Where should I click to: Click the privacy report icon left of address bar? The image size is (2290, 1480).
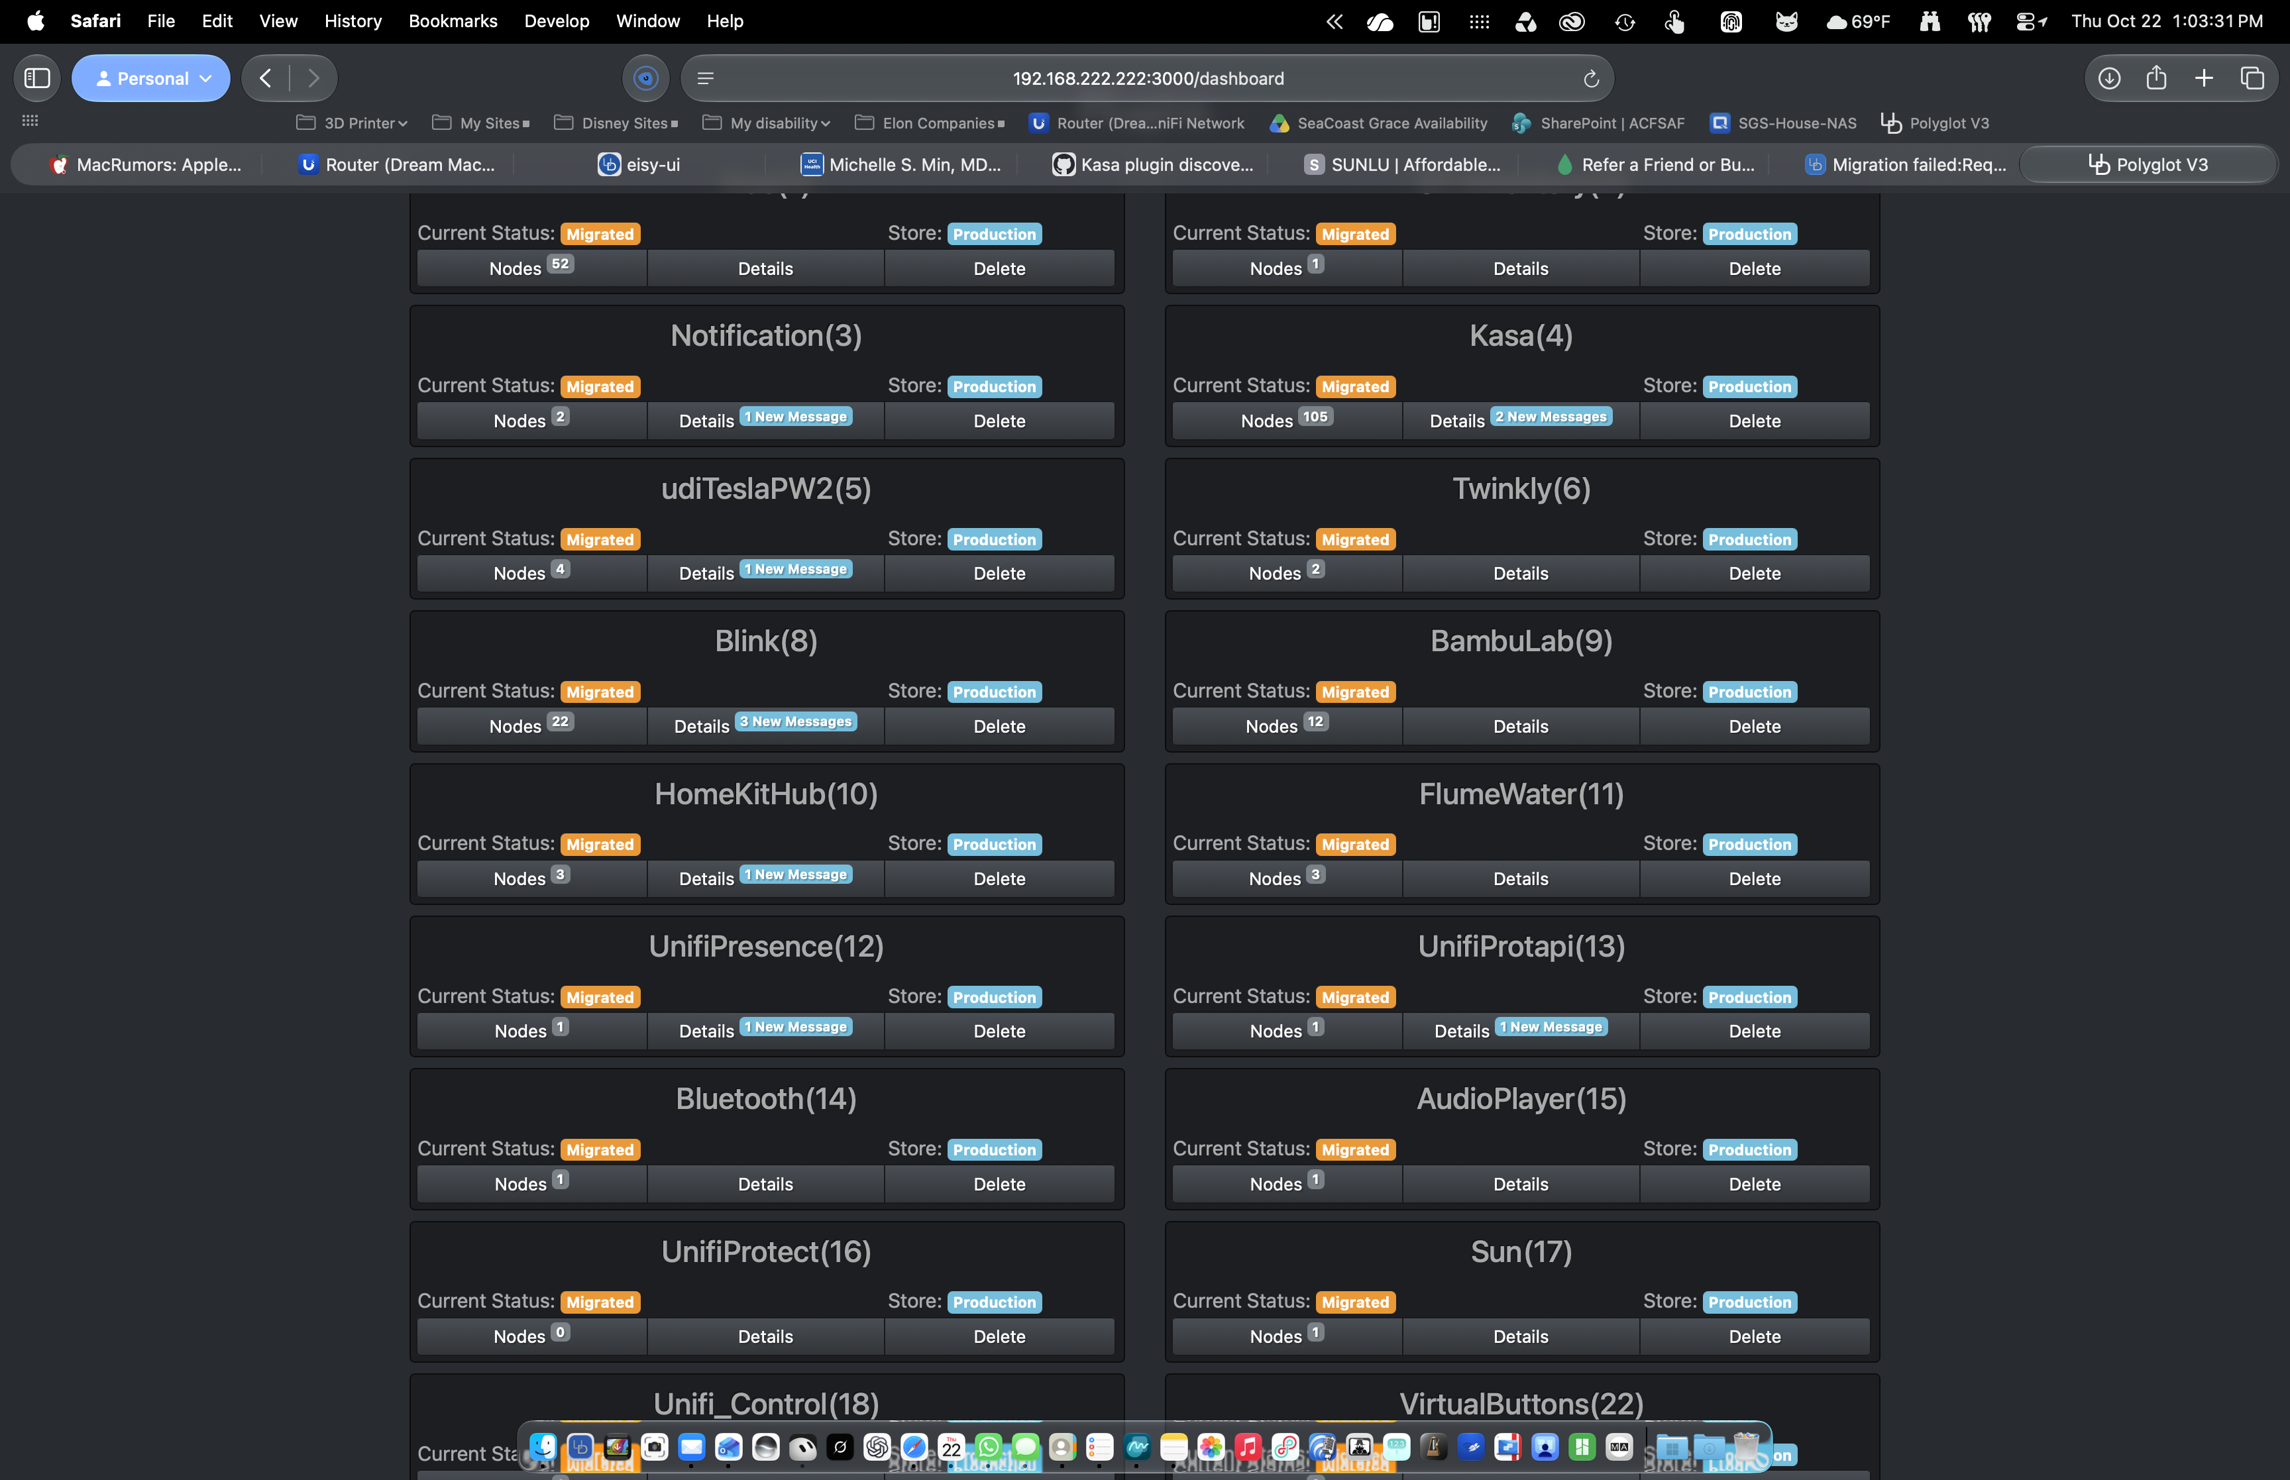coord(646,78)
